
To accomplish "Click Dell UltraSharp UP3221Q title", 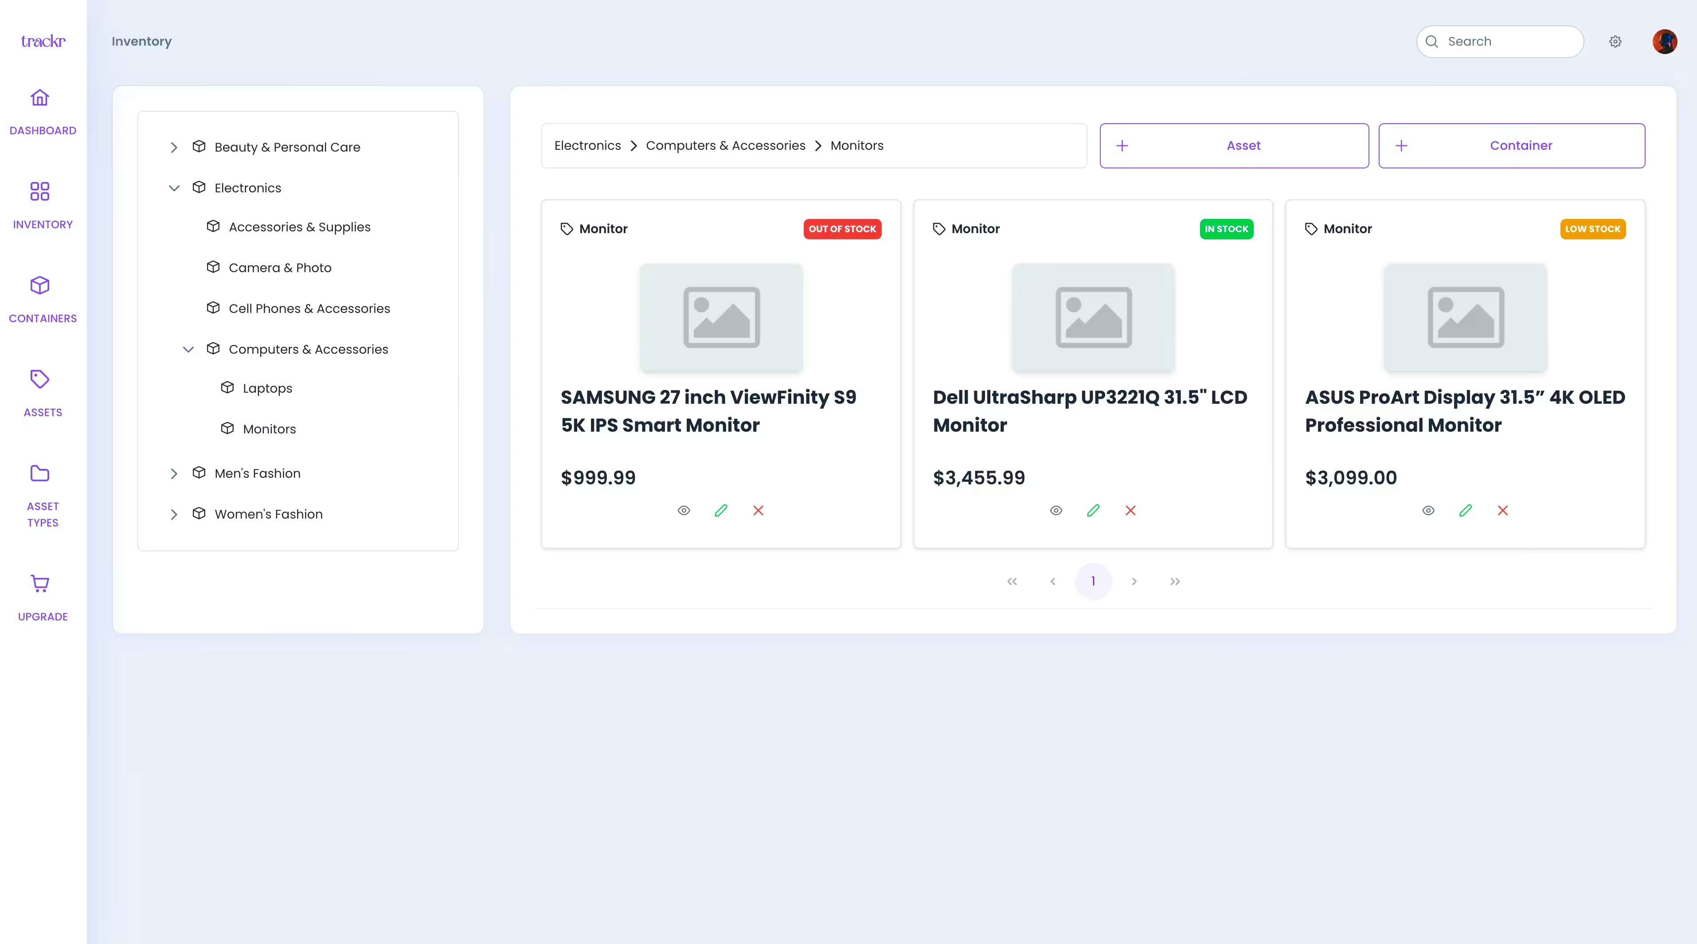I will [1090, 411].
